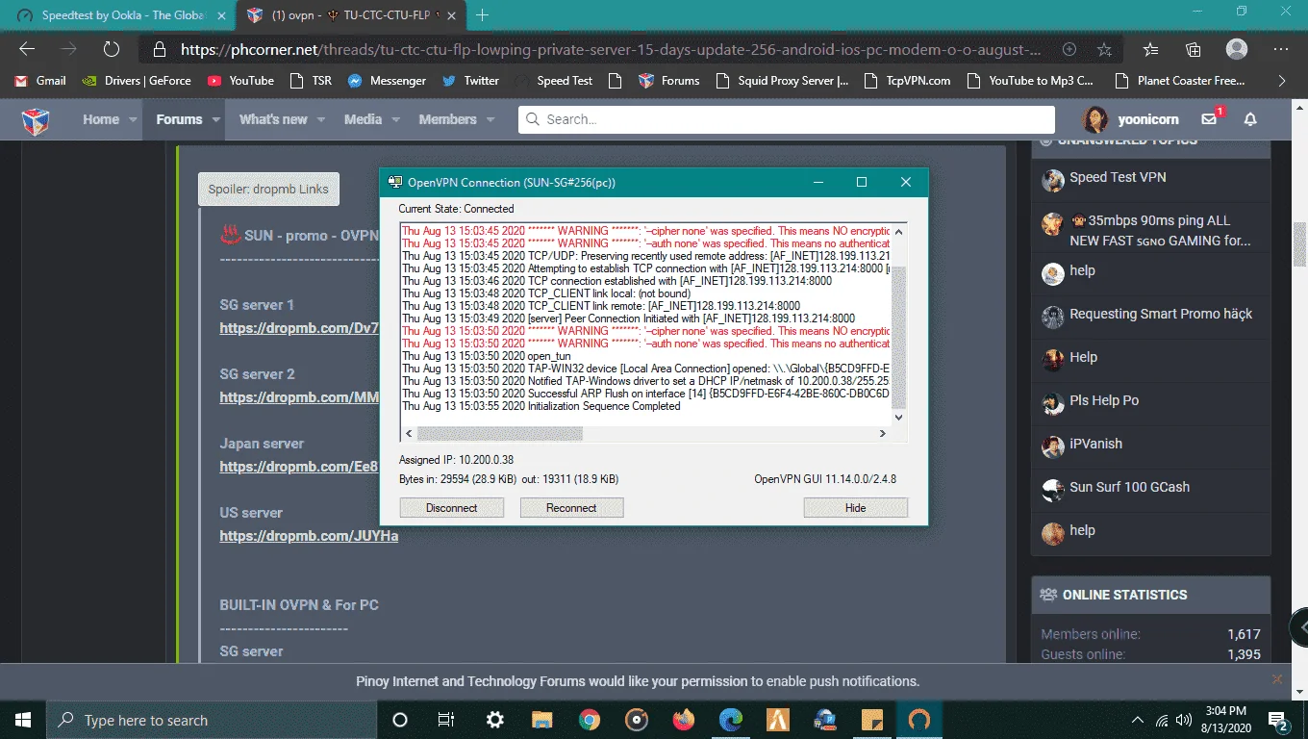Open a new browser tab
Image resolution: width=1308 pixels, height=739 pixels.
(482, 14)
